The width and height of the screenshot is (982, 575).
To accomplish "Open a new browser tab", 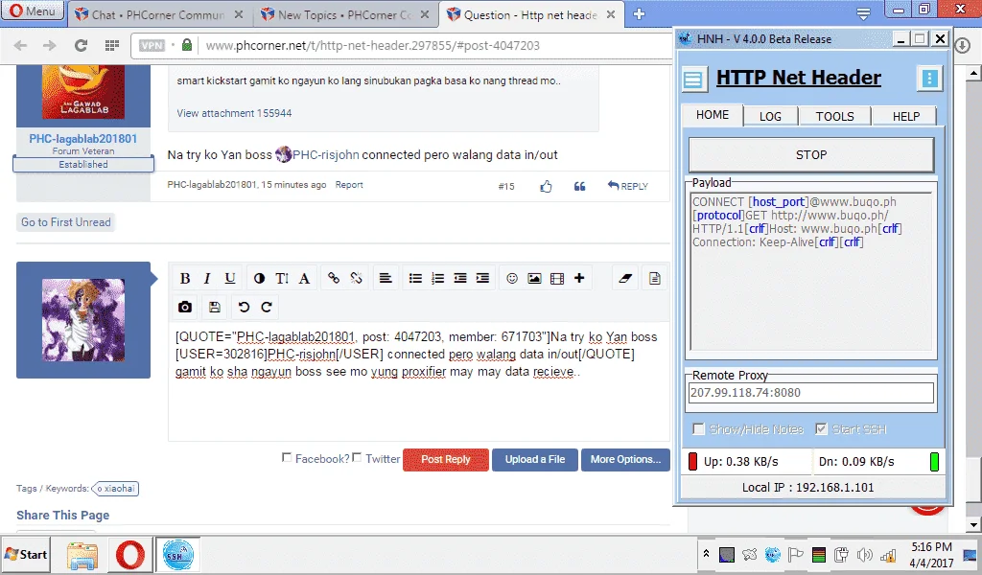I will coord(639,13).
